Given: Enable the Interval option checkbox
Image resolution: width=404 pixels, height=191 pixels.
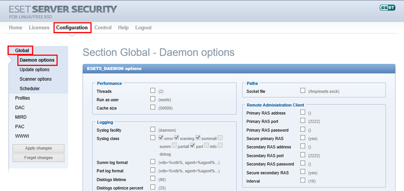Looking at the screenshot, I should 303,180.
